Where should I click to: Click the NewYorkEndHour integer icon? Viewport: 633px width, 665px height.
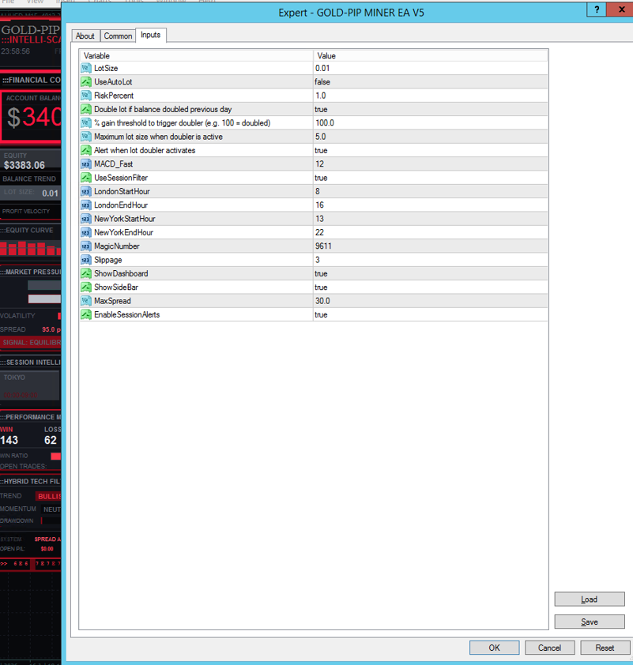(86, 232)
